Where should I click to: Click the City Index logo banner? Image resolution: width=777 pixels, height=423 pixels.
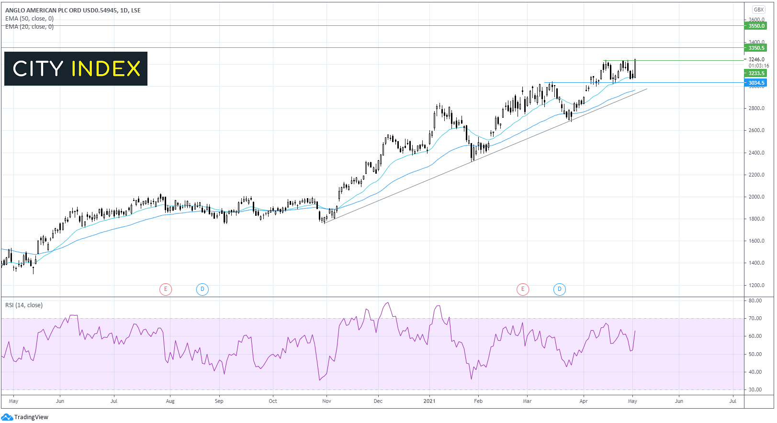[x=76, y=69]
